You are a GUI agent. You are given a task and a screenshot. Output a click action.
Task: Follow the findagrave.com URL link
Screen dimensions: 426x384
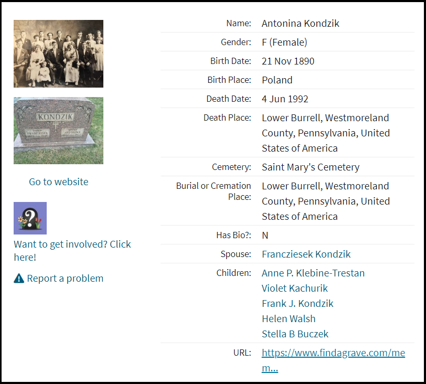click(333, 353)
